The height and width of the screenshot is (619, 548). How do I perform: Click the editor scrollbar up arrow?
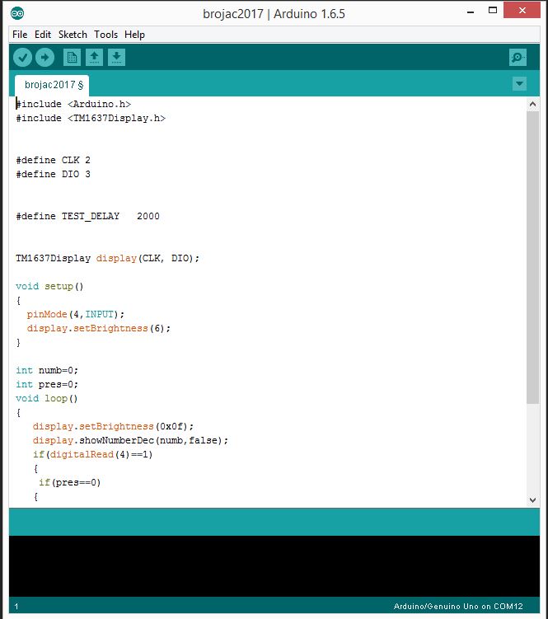532,104
